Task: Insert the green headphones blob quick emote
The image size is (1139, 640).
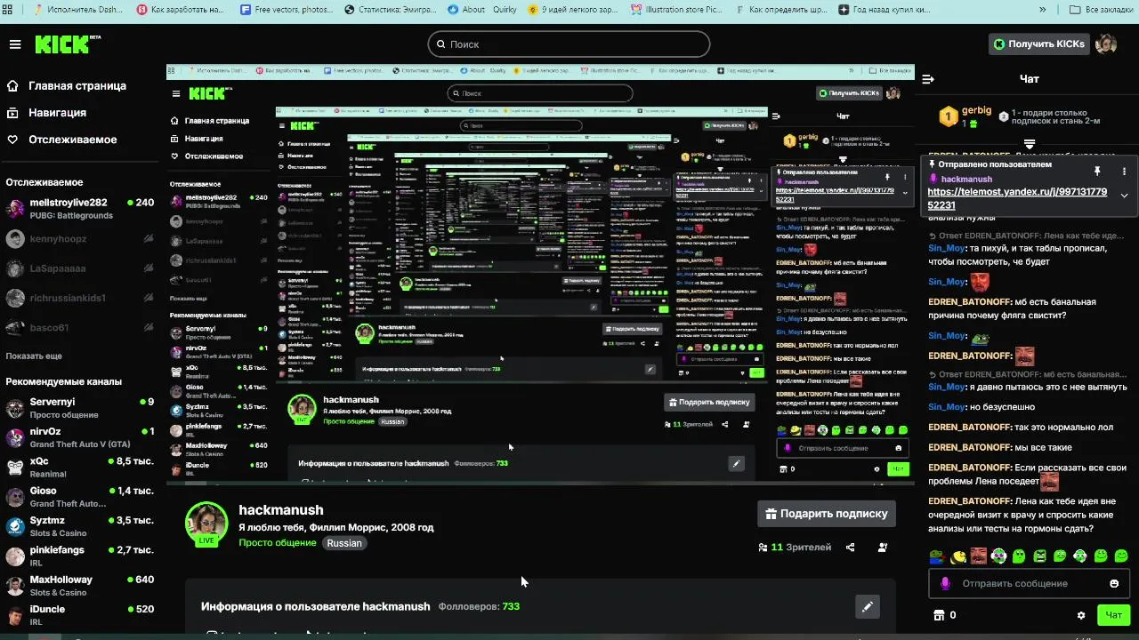Action: 999,556
